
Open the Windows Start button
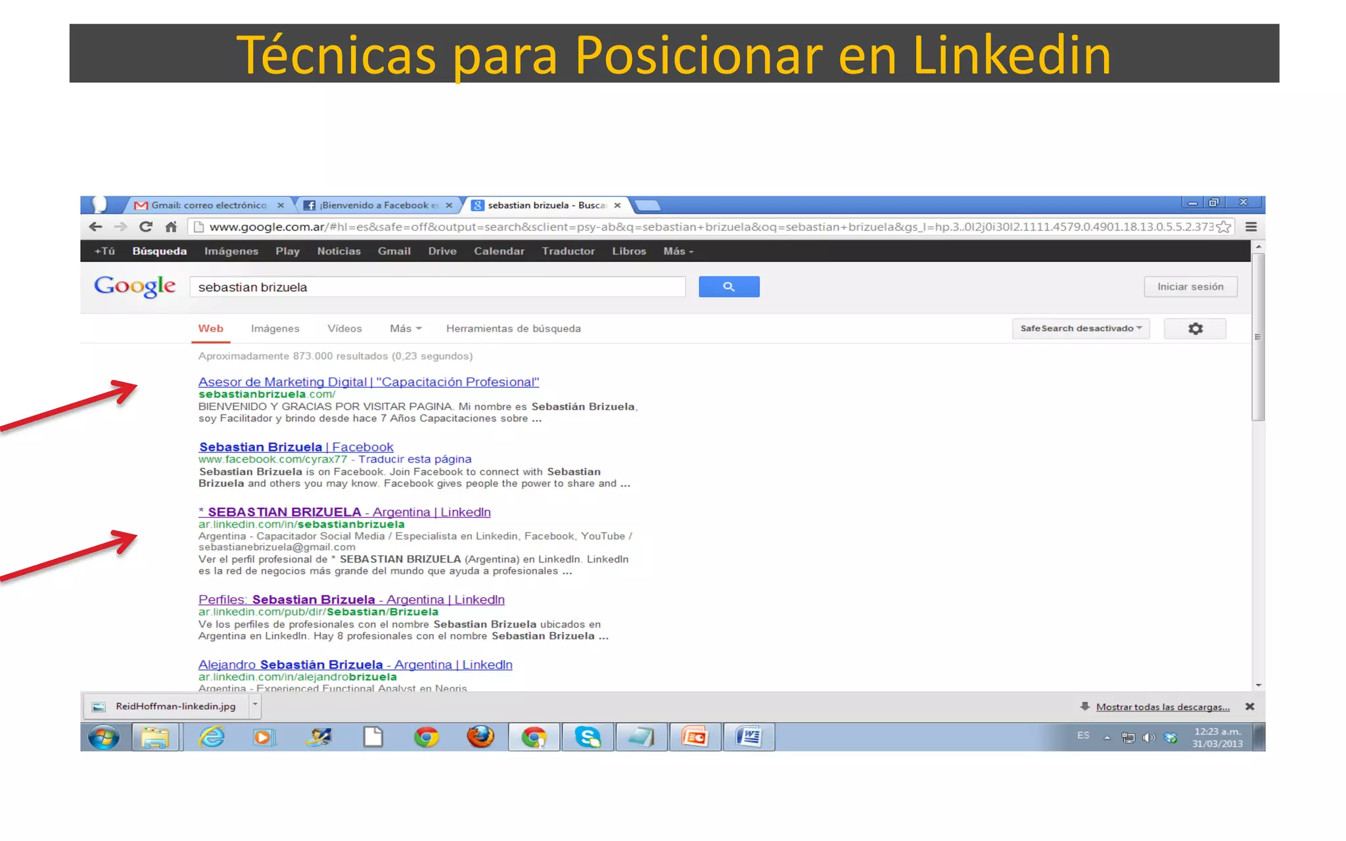tap(104, 737)
